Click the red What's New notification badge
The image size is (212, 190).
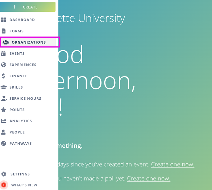[x=4, y=185]
